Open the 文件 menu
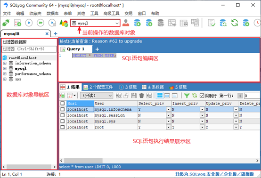This screenshot has width=261, height=178. (x=7, y=13)
